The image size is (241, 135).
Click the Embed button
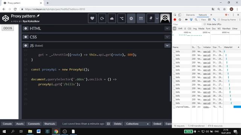tap(157, 124)
